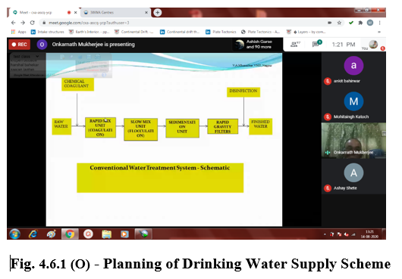The image size is (402, 279).
Task: Open a new browser tab
Action: tap(158, 12)
